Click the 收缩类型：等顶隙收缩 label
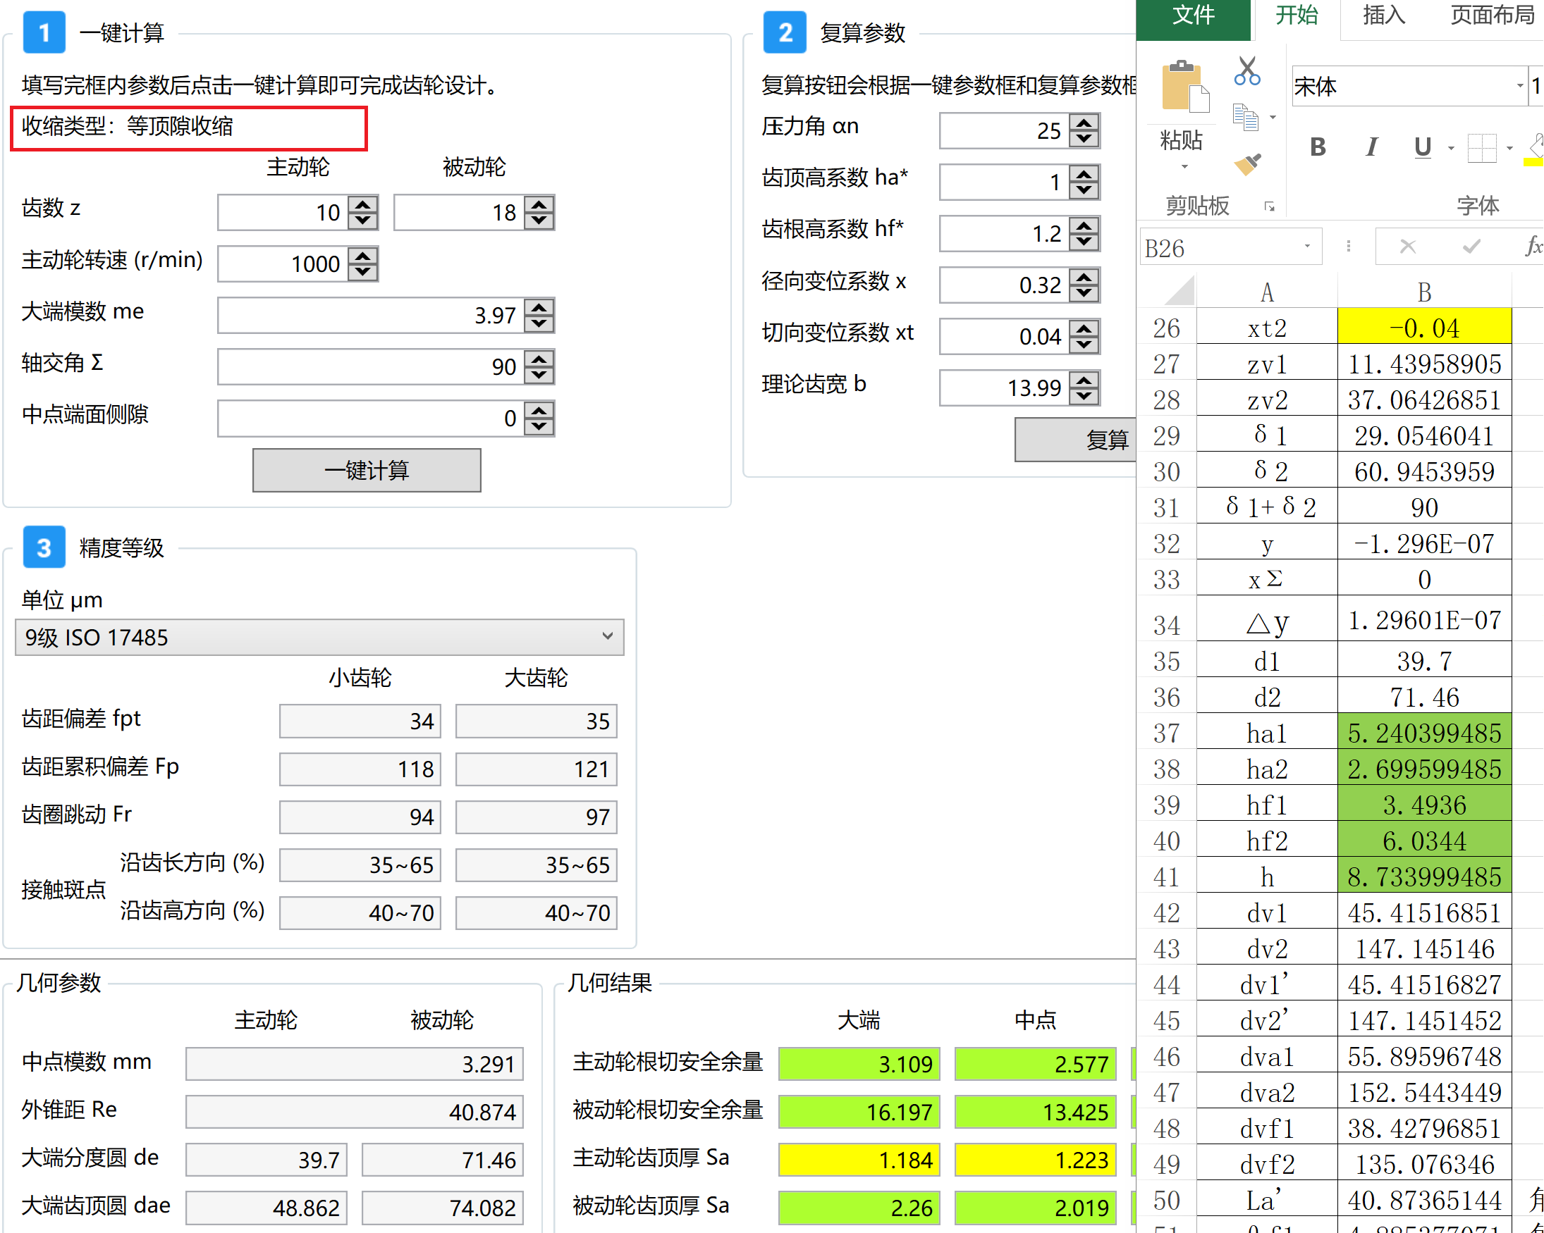Screen dimensions: 1544x1233 [128, 127]
